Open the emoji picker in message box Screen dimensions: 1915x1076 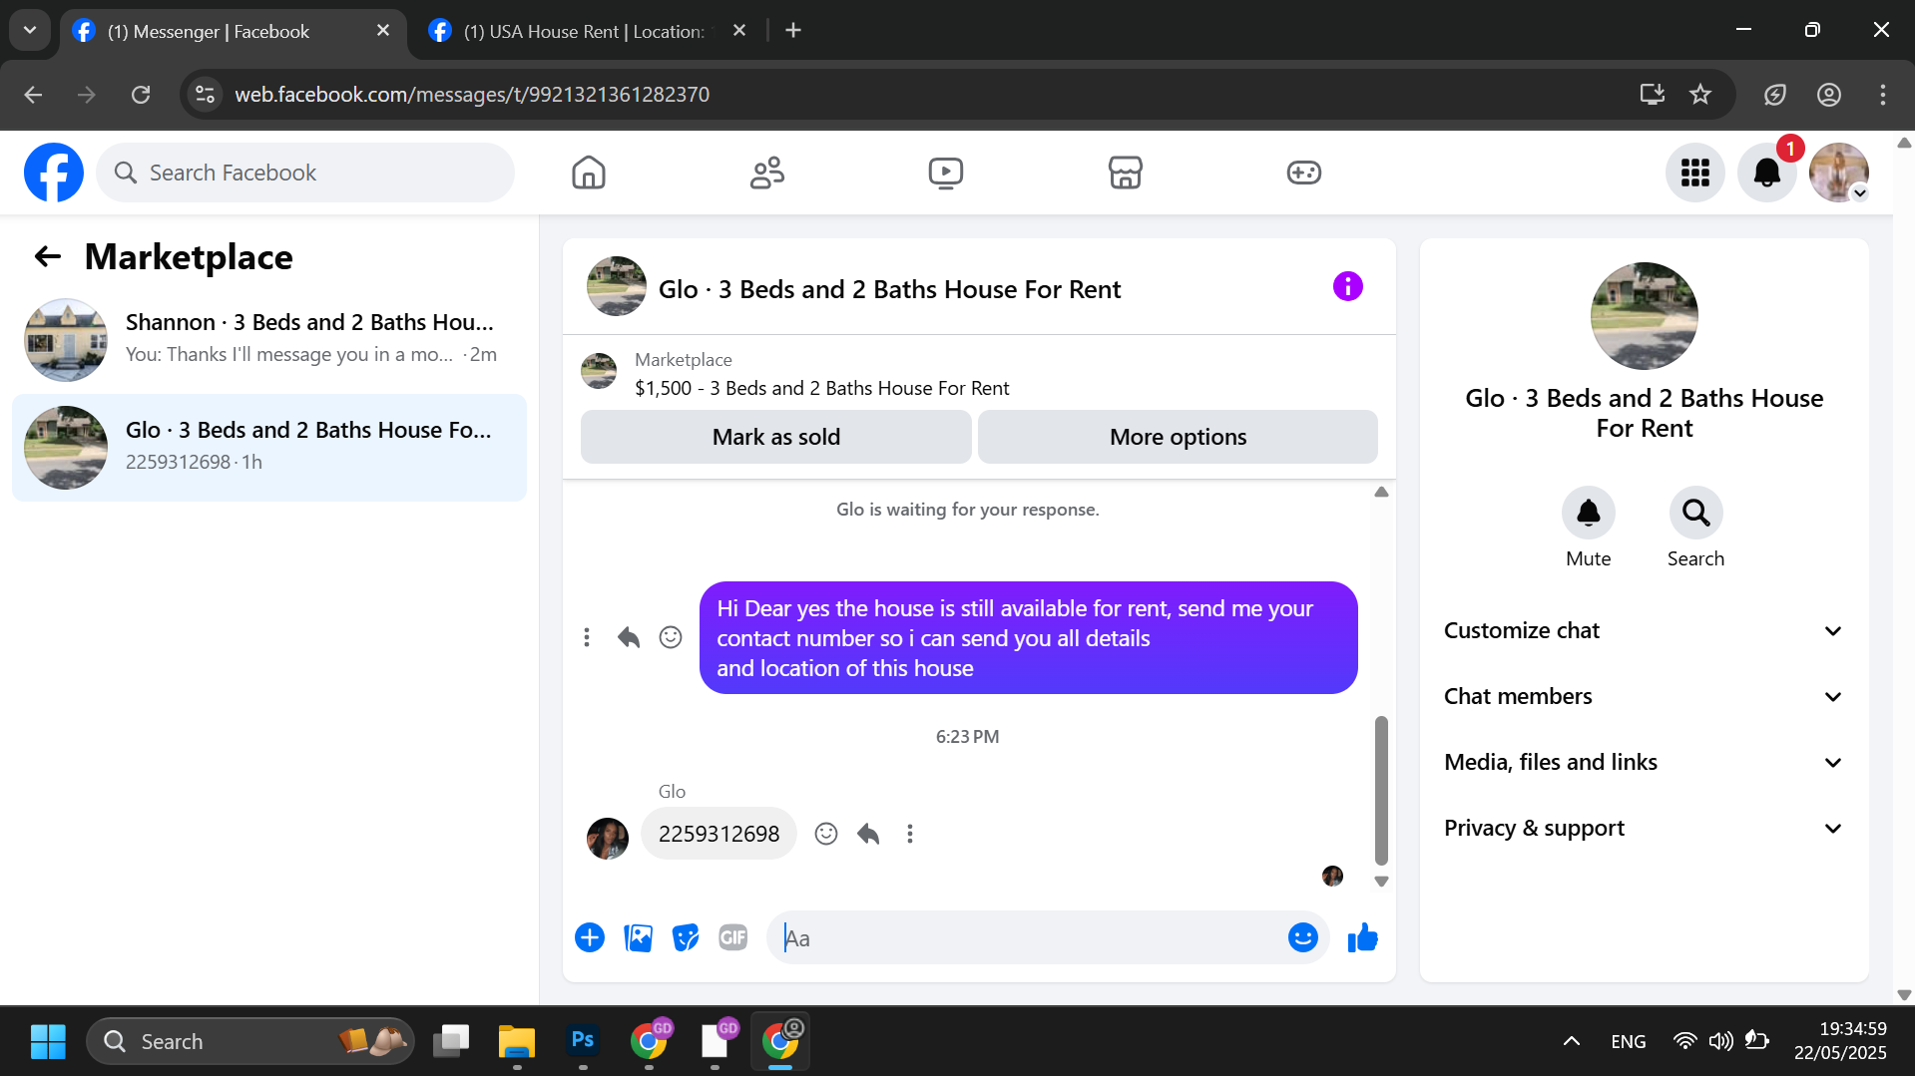[x=1303, y=938]
